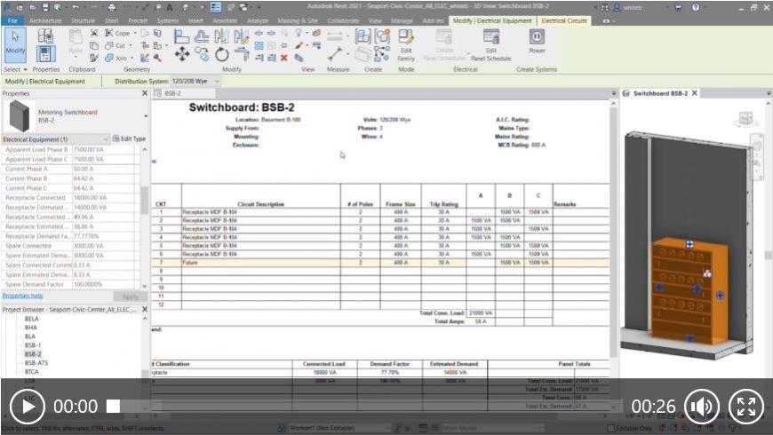
Task: Open the Help question mark icon
Action: pos(696,7)
